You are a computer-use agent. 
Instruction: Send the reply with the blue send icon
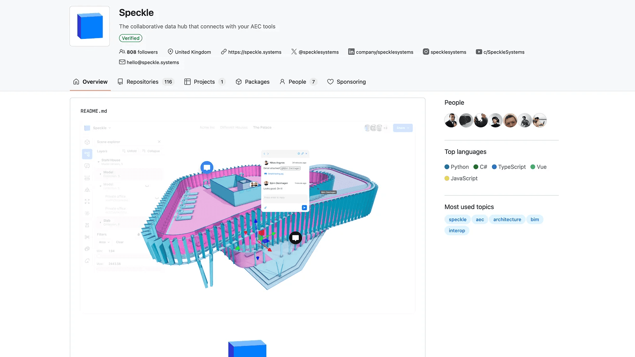click(304, 207)
